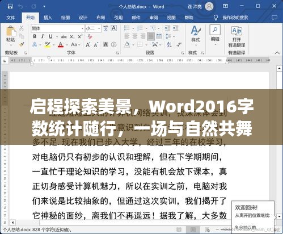The height and width of the screenshot is (234, 283).
Task: Clear all formatting with eraser icon
Action: tap(90, 36)
